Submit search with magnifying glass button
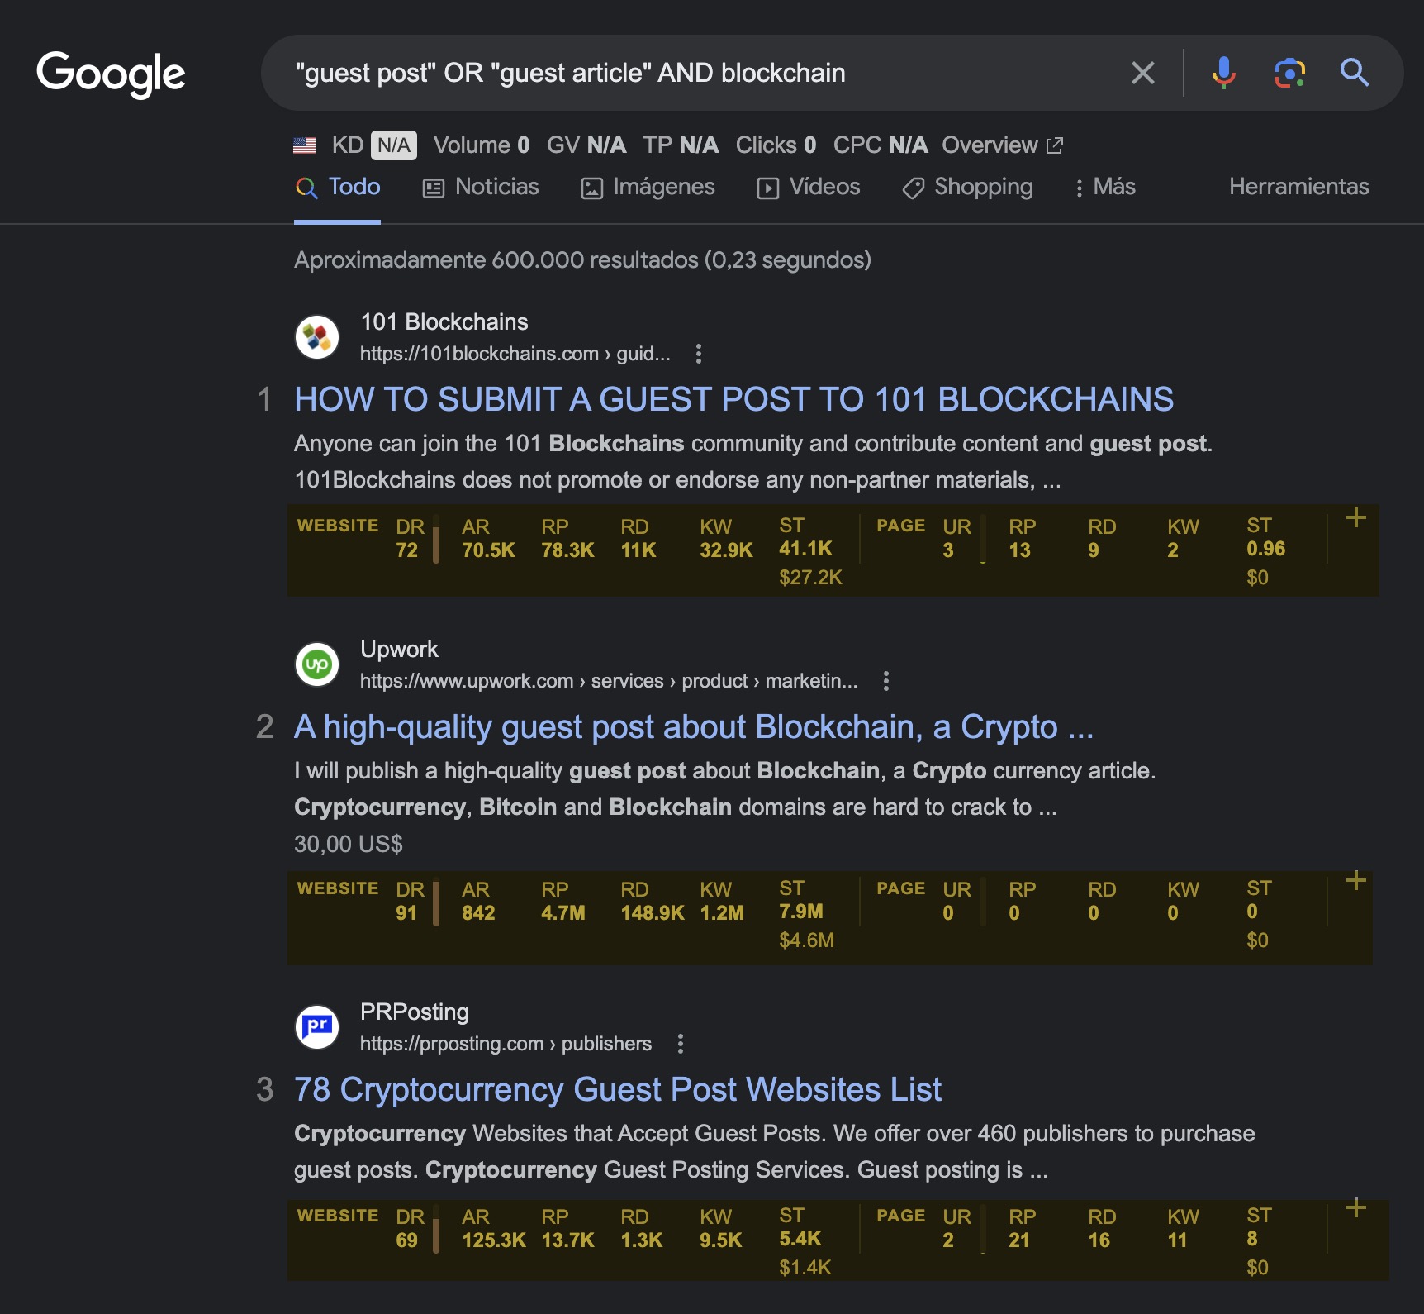The width and height of the screenshot is (1424, 1314). point(1354,73)
